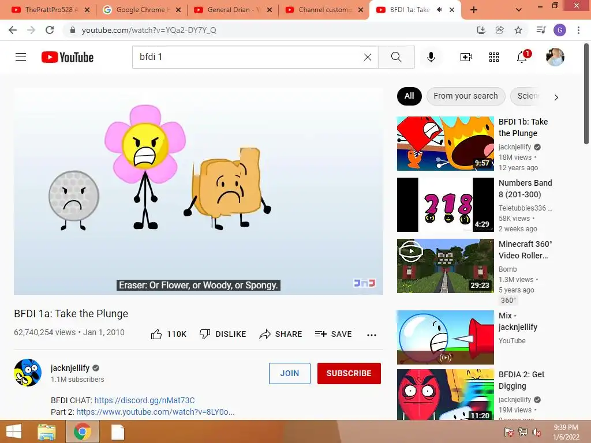The height and width of the screenshot is (443, 591).
Task: Open File Explorer from the taskbar
Action: click(x=47, y=431)
